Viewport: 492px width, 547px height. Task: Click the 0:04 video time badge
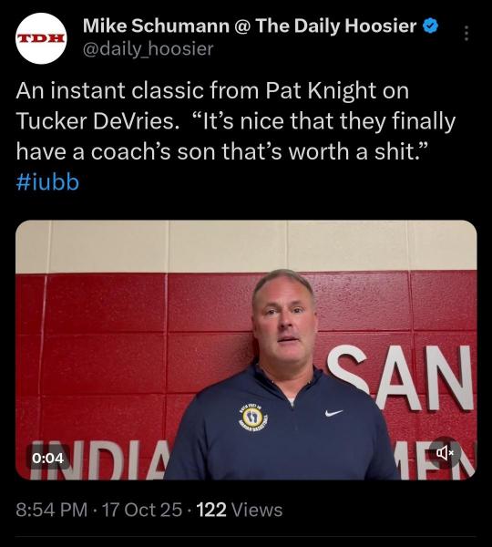(47, 458)
